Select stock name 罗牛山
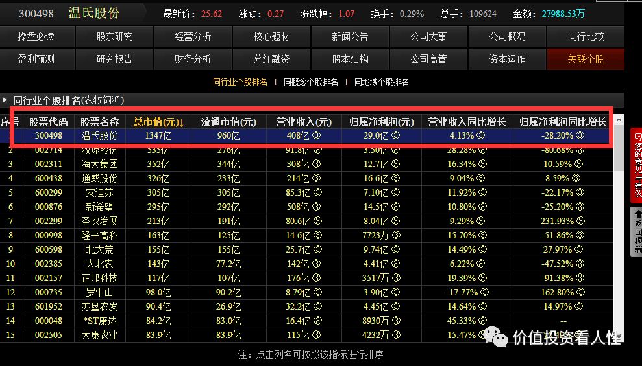 tap(99, 292)
